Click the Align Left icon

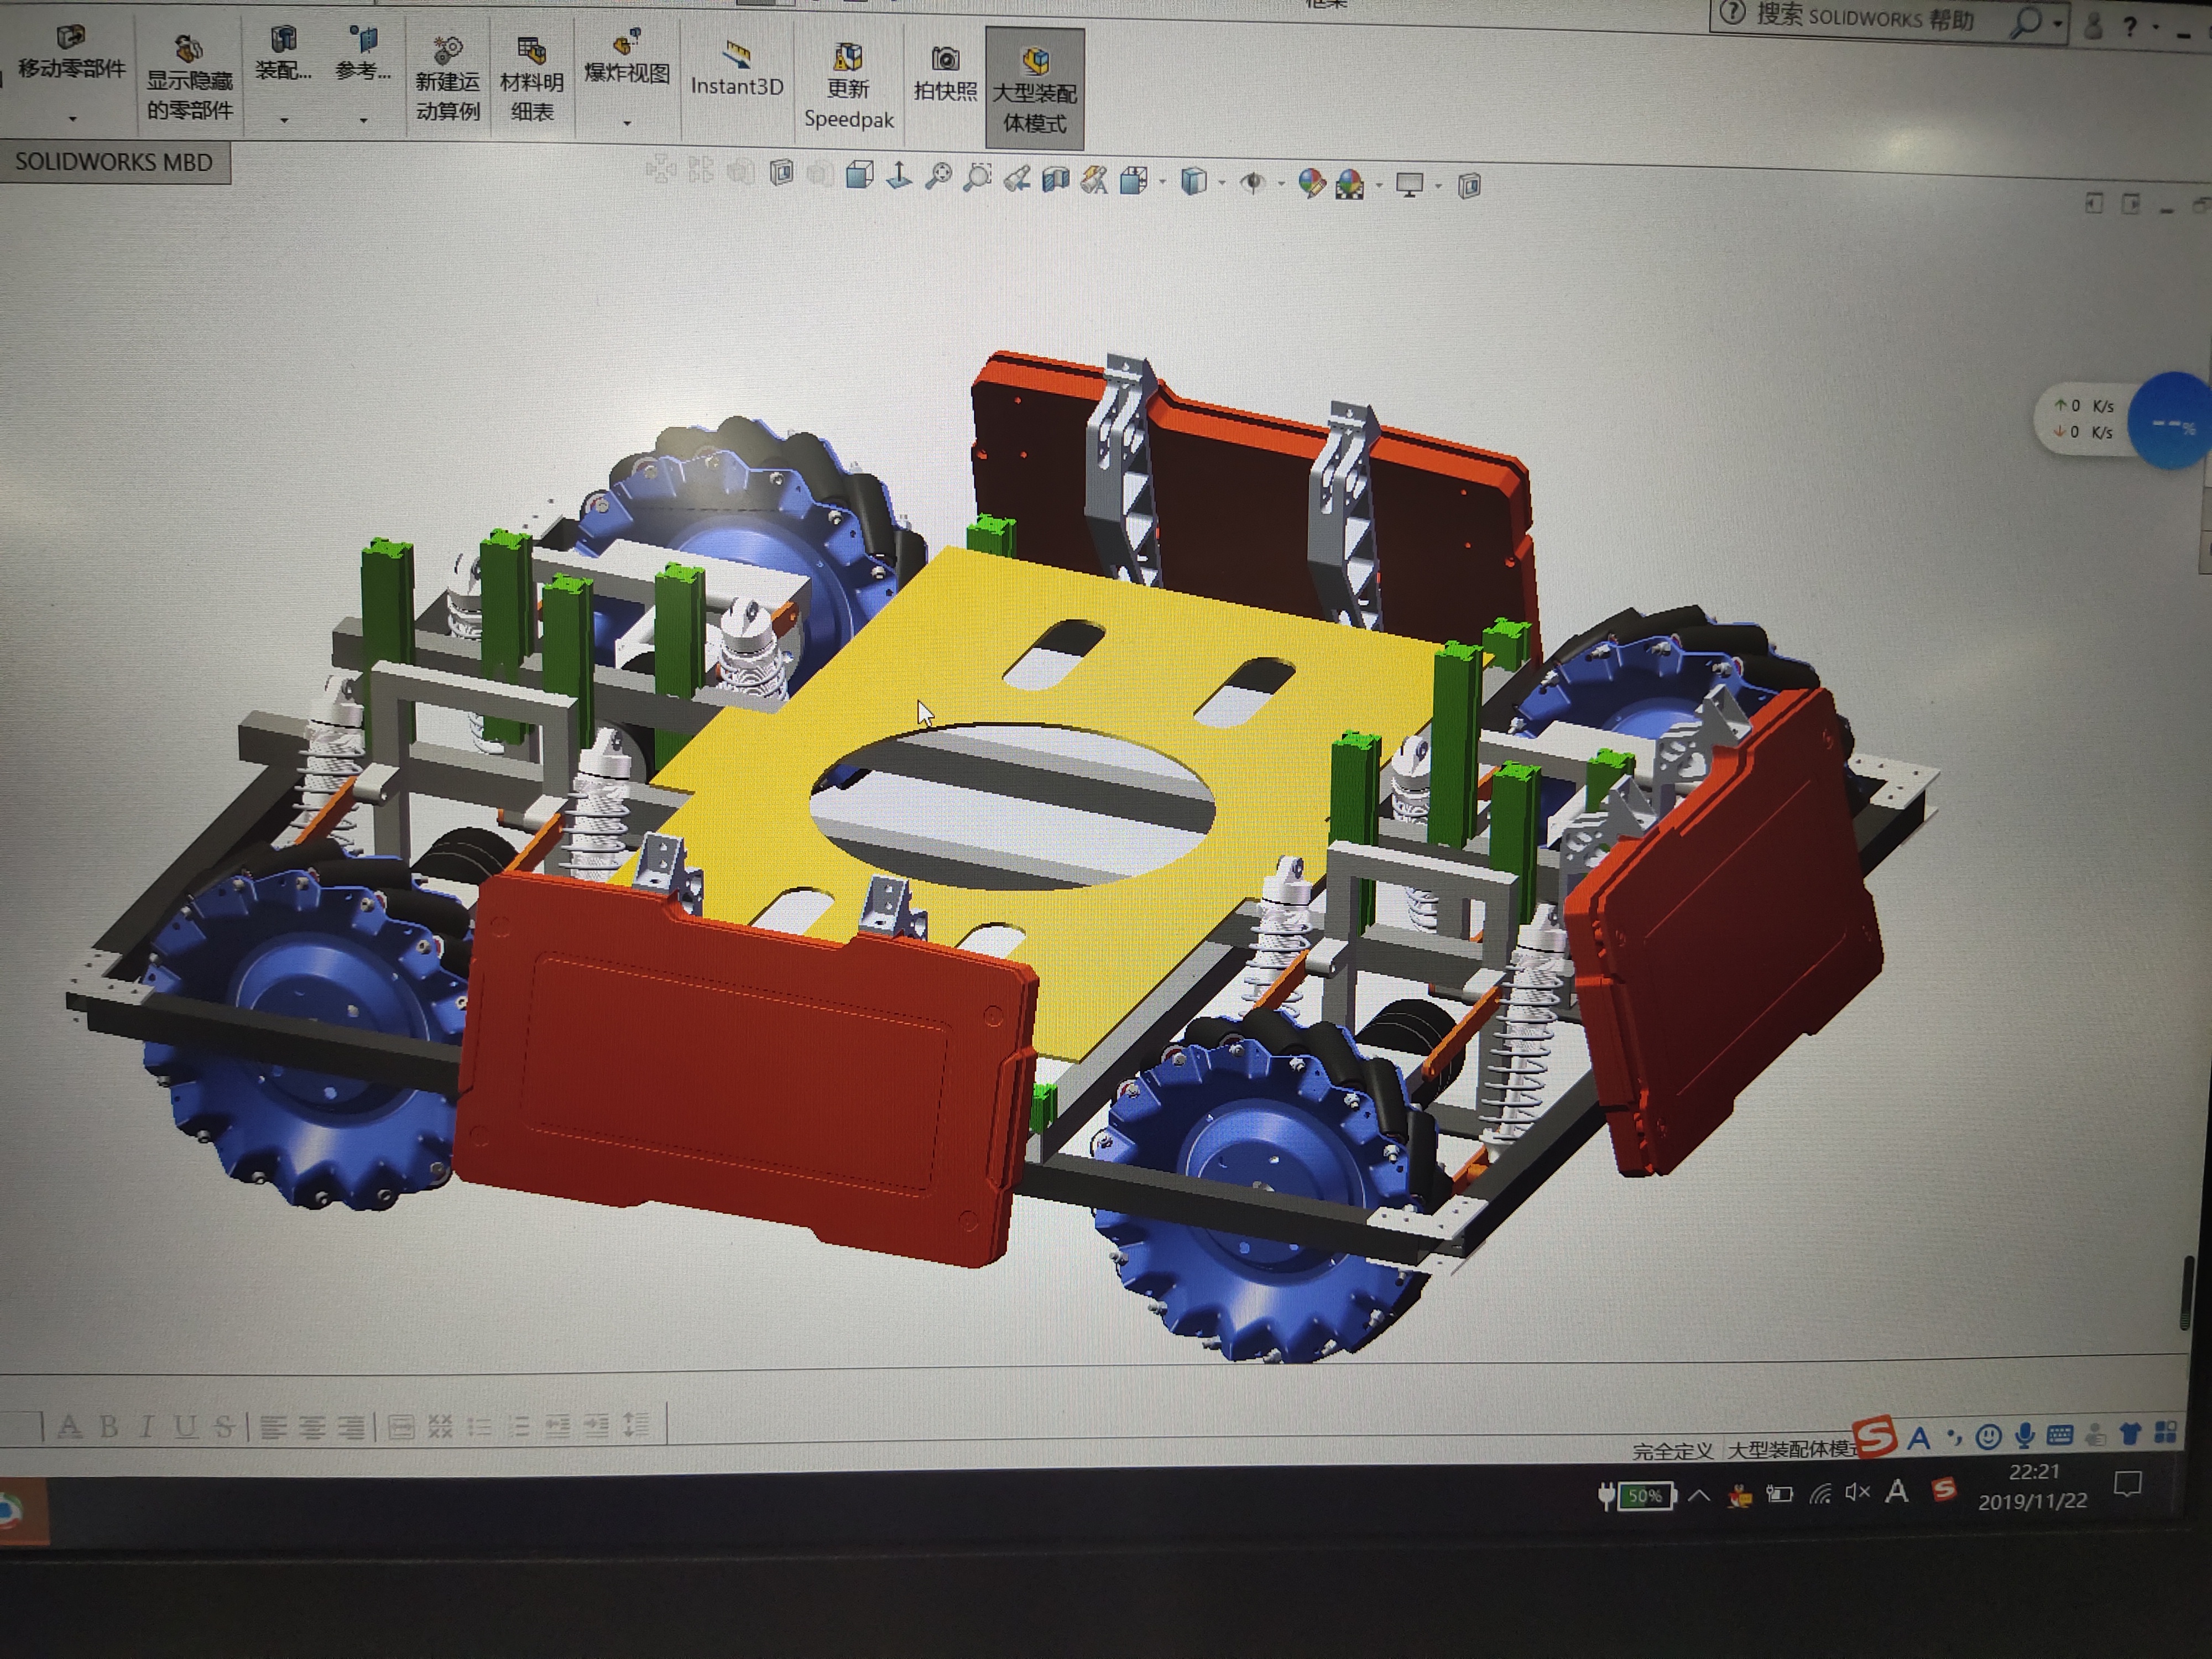click(x=273, y=1427)
